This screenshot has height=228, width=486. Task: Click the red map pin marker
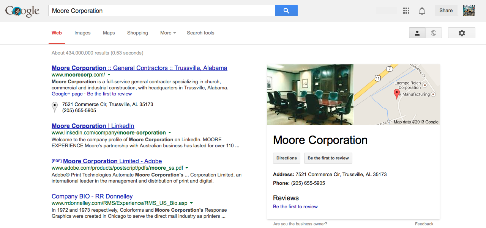tap(397, 94)
